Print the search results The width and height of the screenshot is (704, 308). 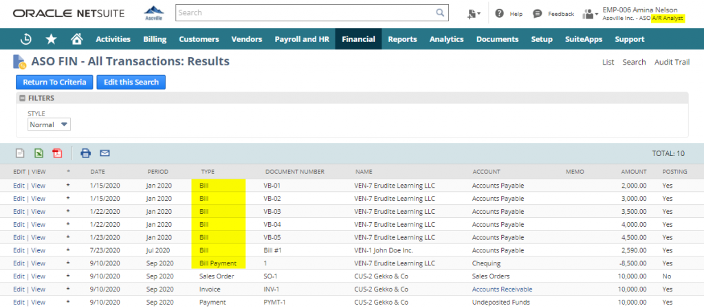(85, 153)
